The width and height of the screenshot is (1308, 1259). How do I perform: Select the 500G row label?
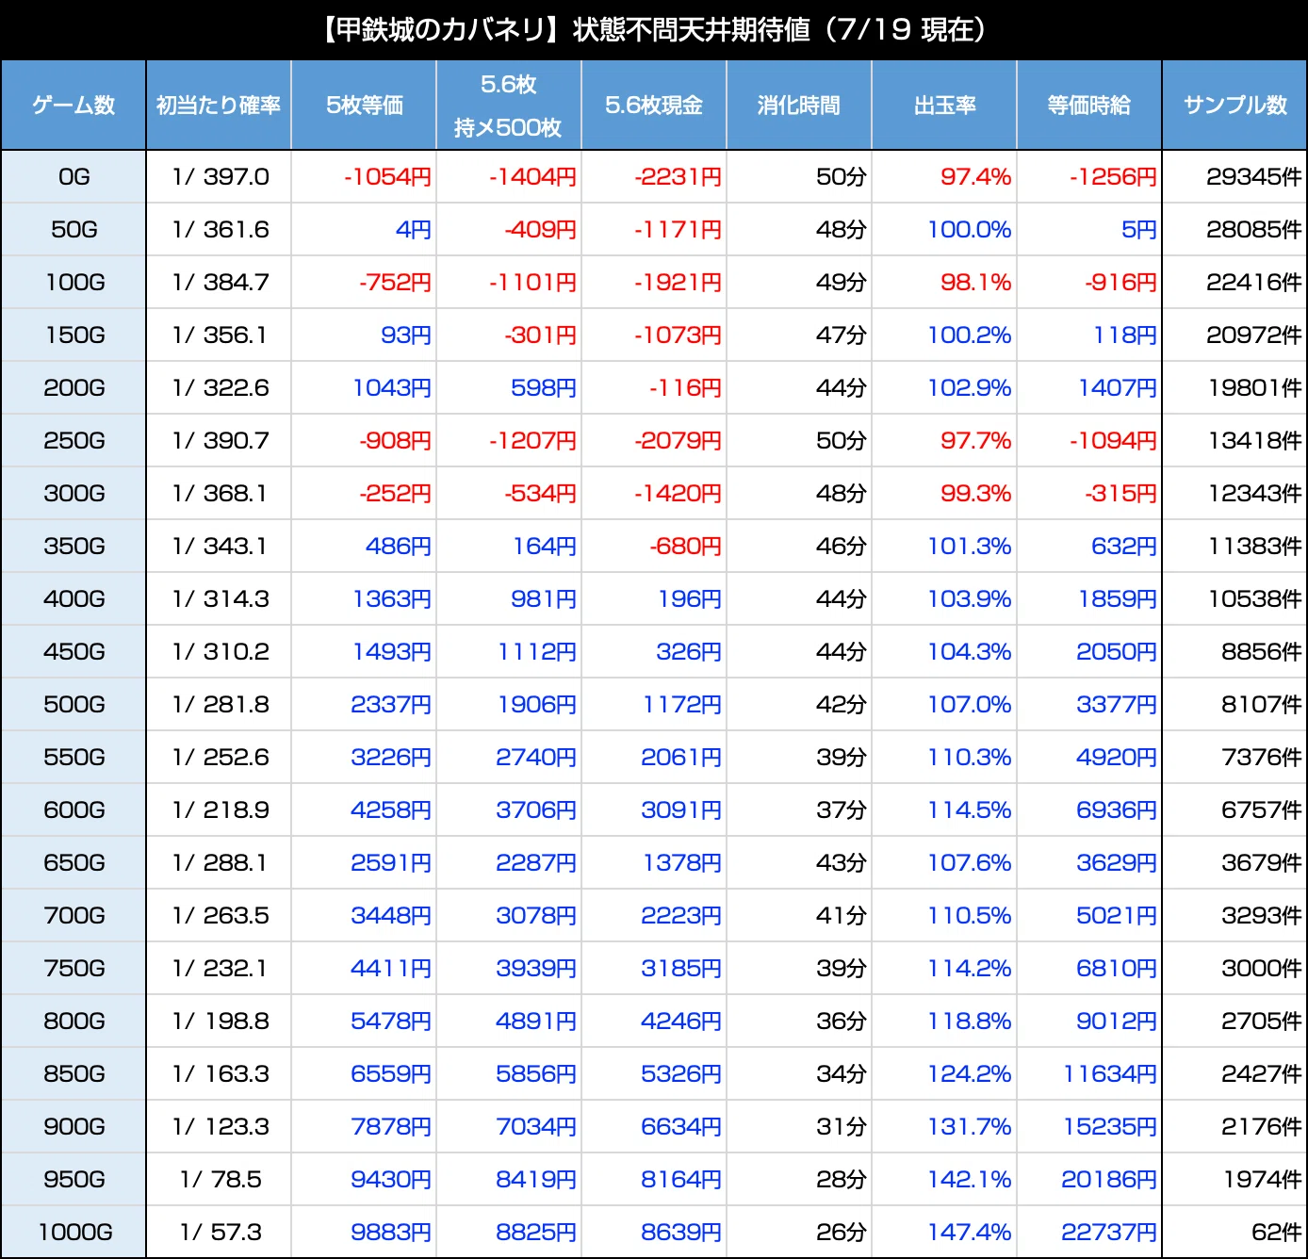(x=74, y=704)
